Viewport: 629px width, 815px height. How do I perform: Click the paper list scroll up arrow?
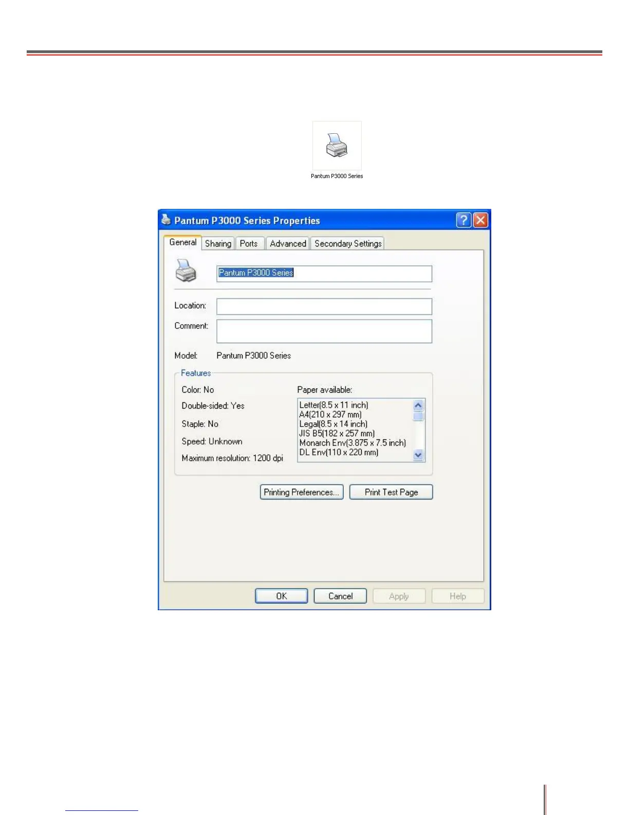pos(418,405)
